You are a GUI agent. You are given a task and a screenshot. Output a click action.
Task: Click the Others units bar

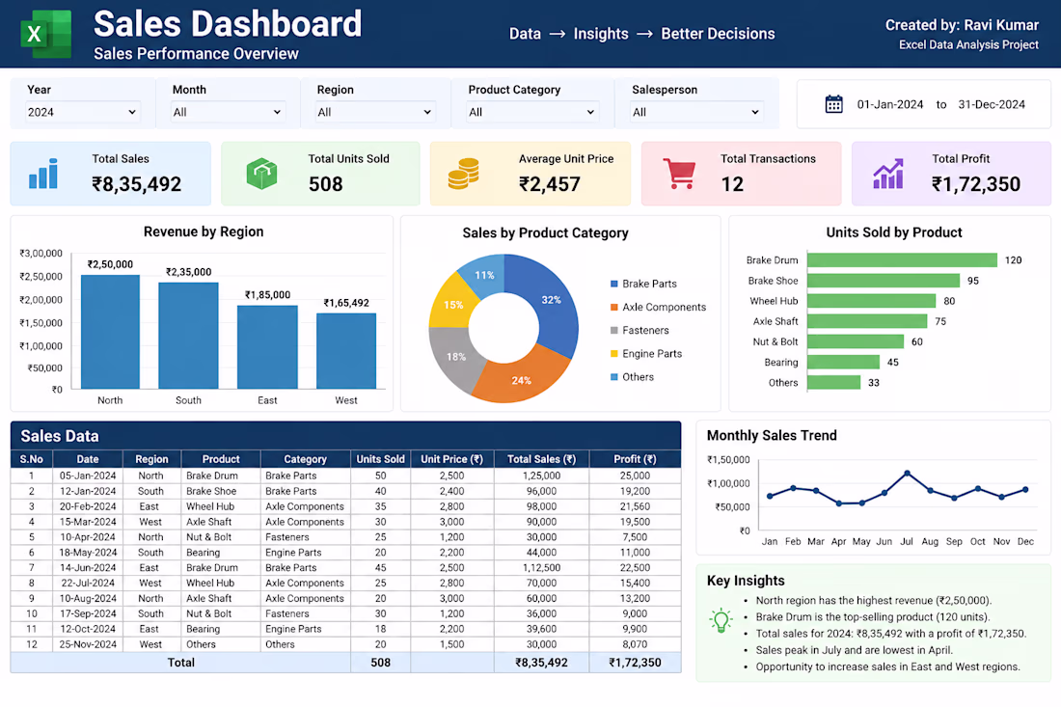[x=833, y=382]
